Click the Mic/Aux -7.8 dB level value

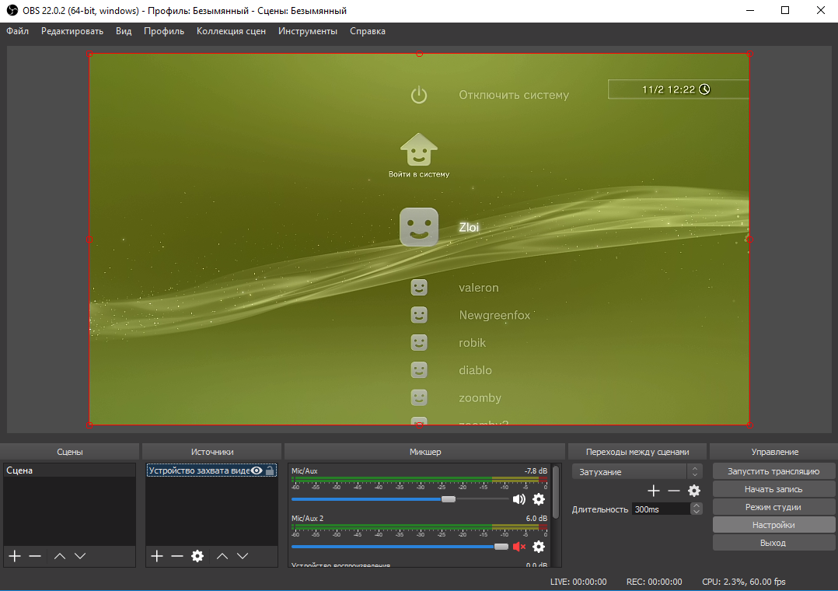(536, 470)
